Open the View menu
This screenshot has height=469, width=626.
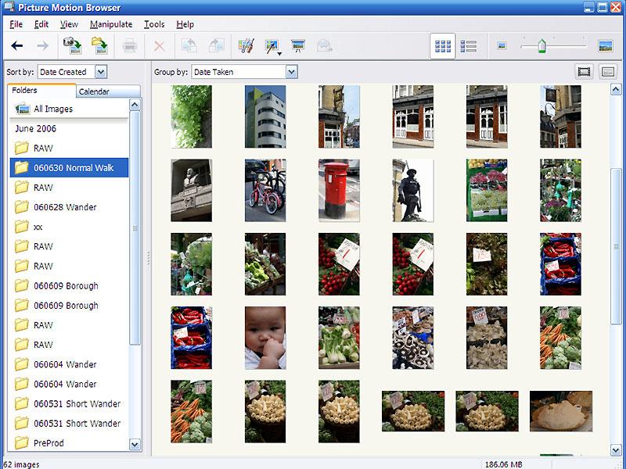tap(69, 24)
